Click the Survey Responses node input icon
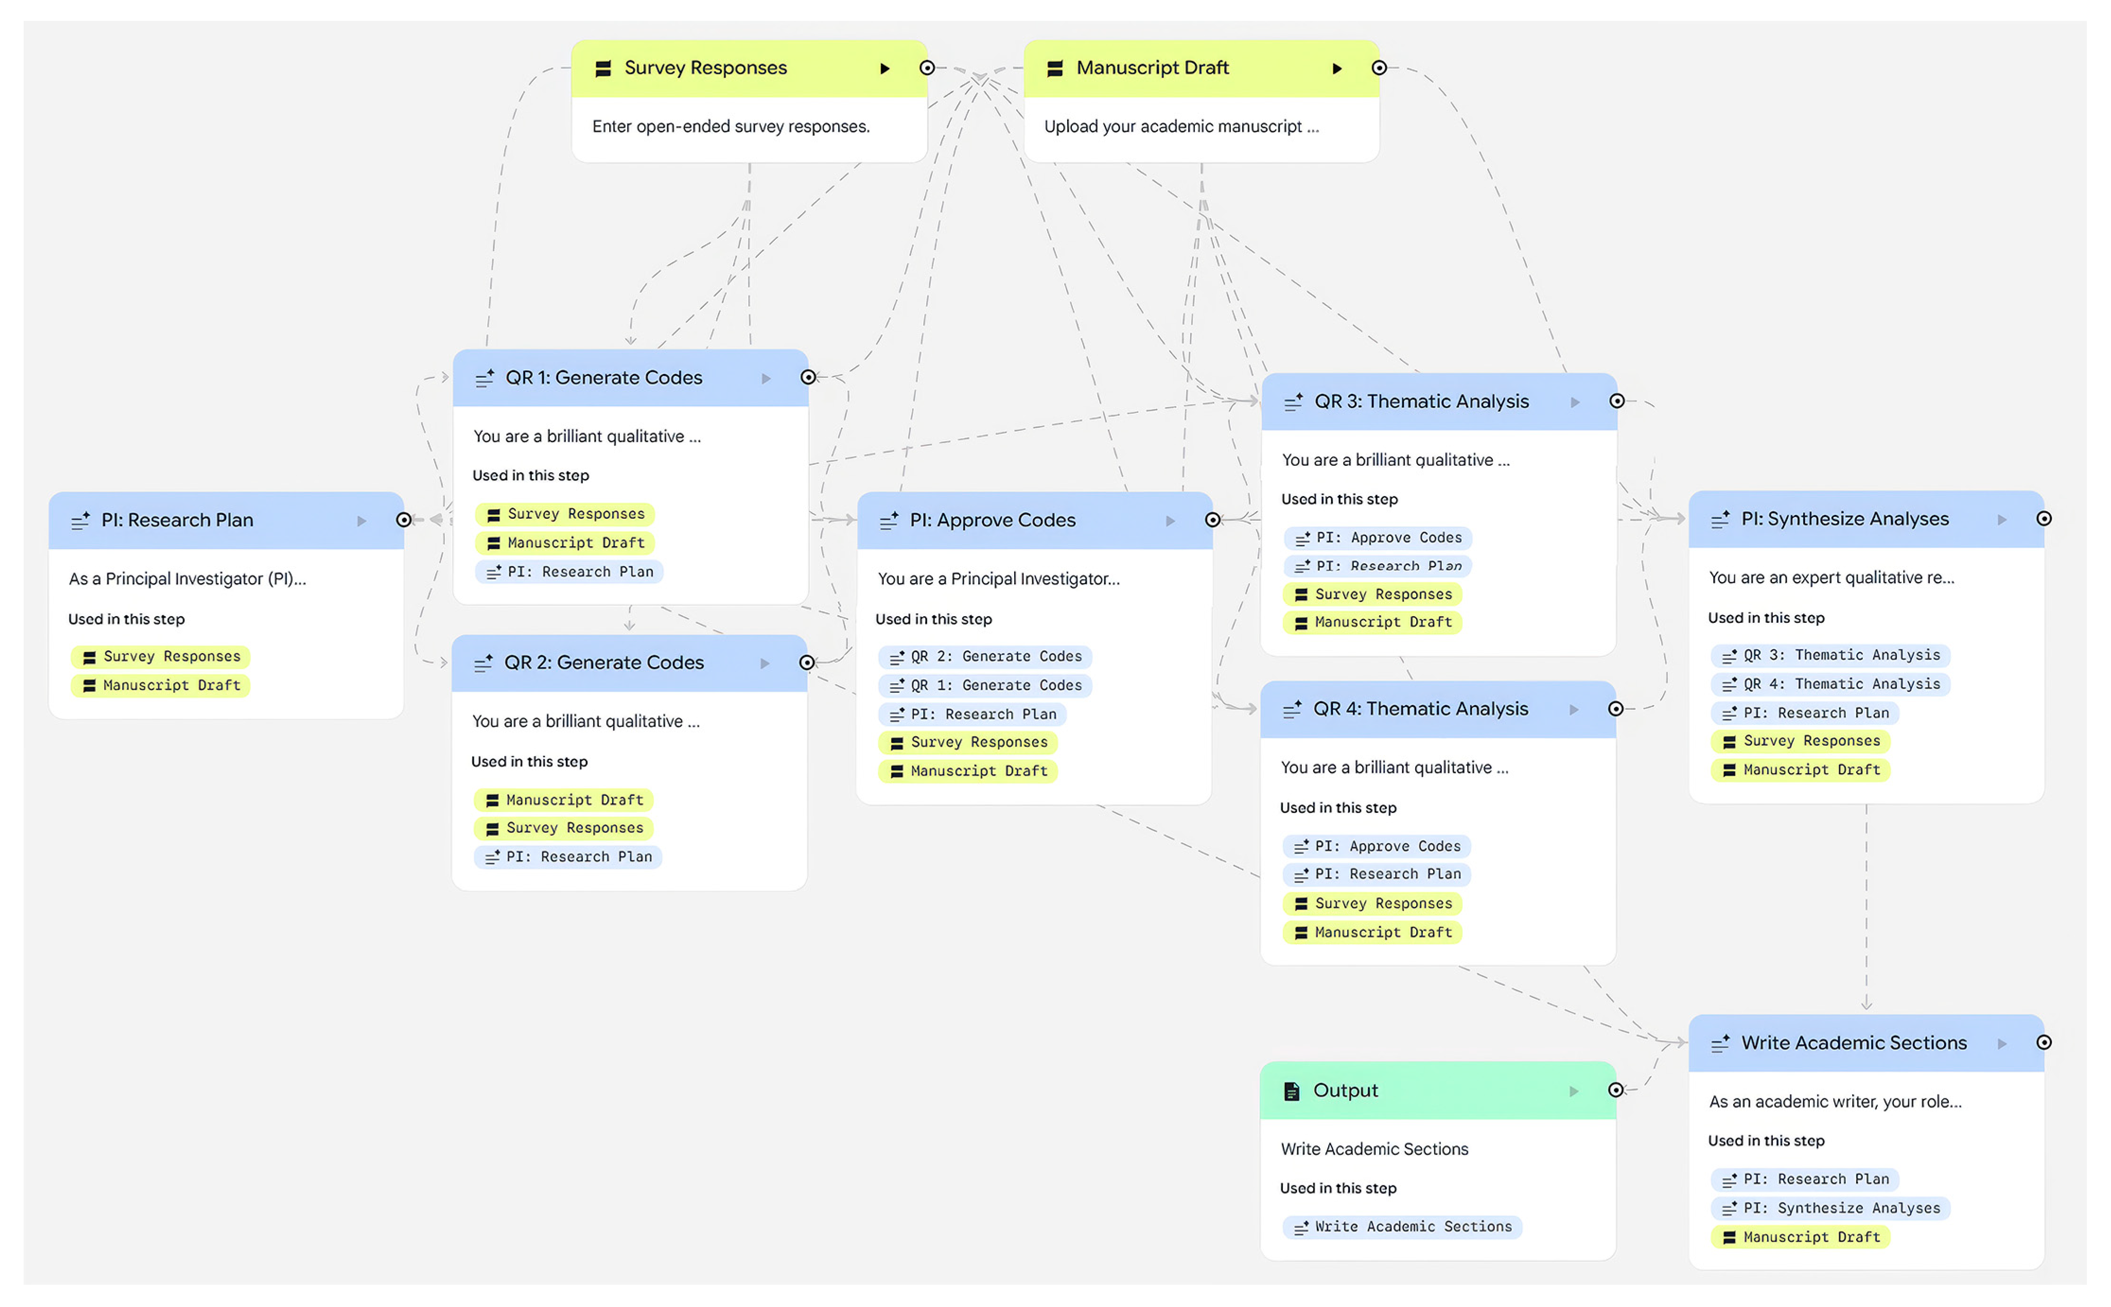 604,68
